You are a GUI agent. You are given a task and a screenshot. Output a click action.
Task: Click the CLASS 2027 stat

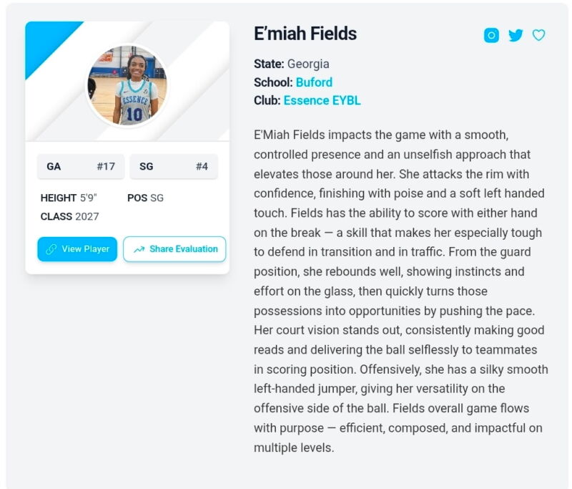coord(70,216)
